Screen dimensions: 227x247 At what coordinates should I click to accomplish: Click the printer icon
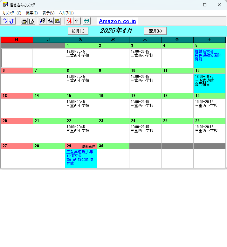[x=24, y=21]
